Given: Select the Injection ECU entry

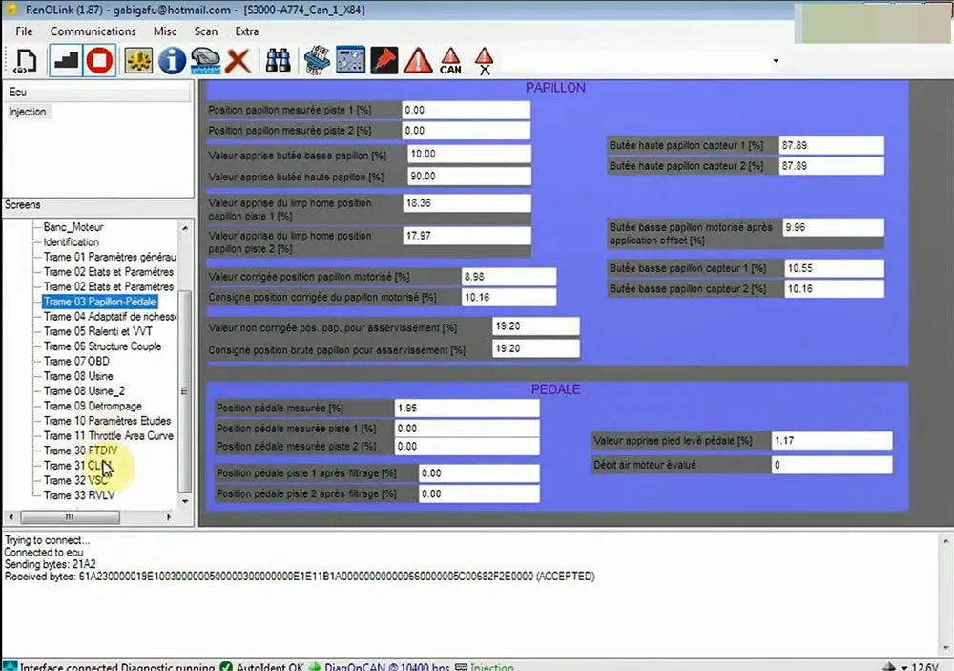Looking at the screenshot, I should (x=28, y=112).
